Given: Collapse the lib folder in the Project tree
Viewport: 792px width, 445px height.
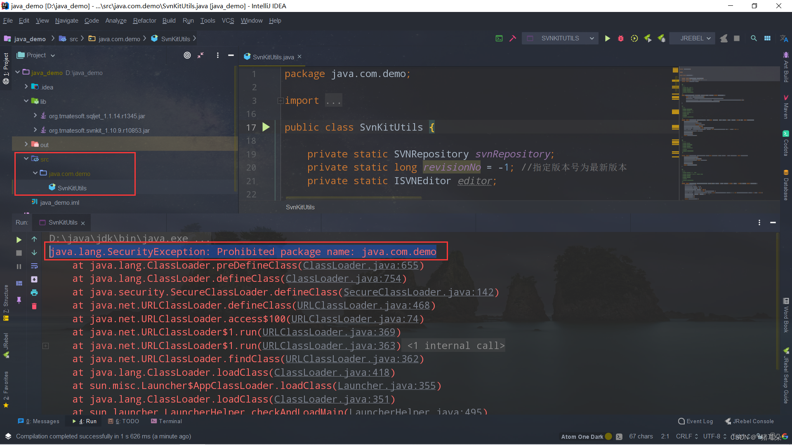Looking at the screenshot, I should coord(26,101).
